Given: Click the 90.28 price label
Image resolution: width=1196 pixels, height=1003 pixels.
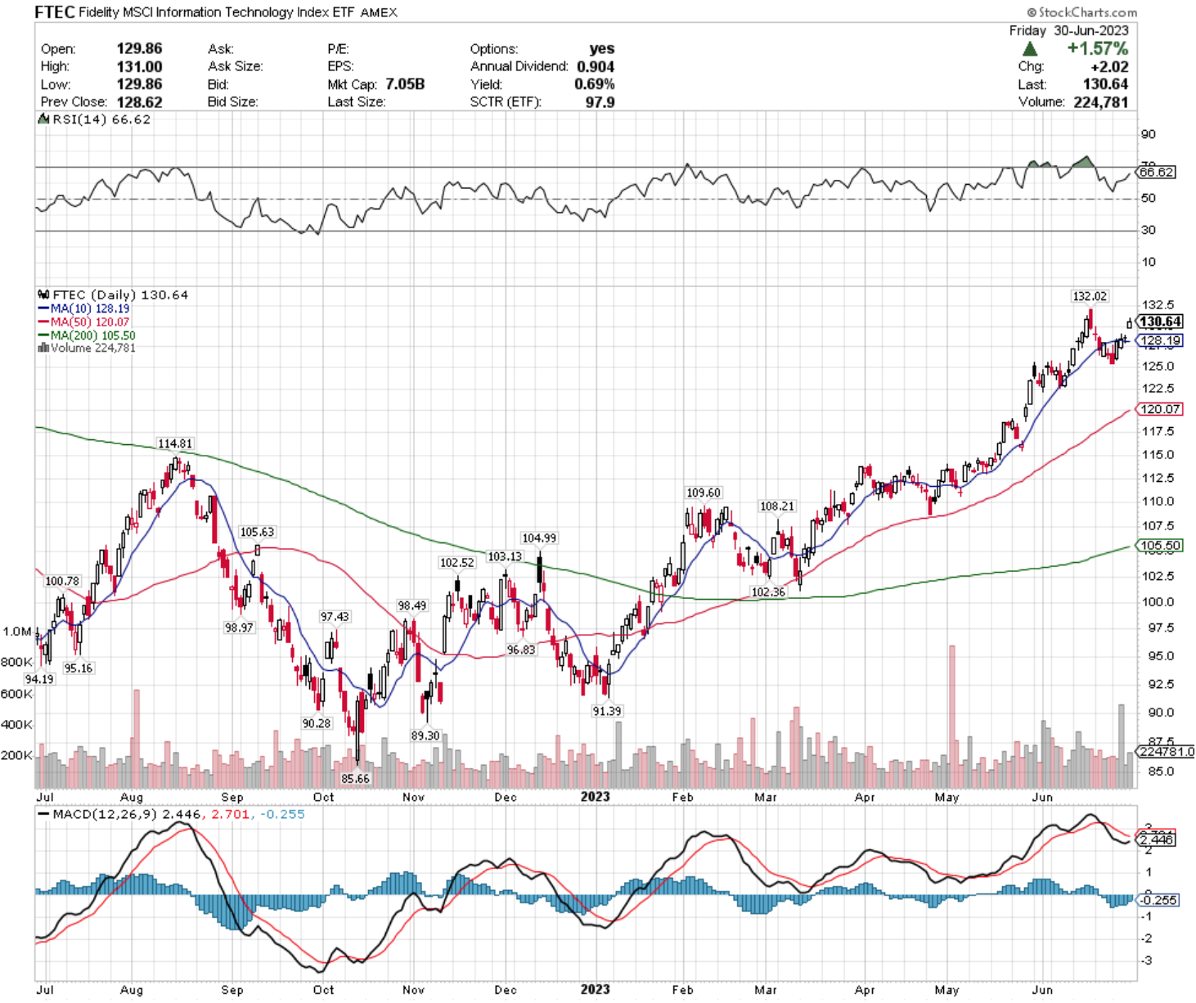Looking at the screenshot, I should click(317, 723).
